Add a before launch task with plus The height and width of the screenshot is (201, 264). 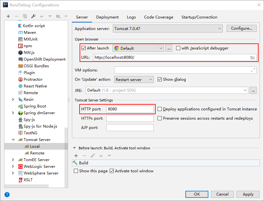(76, 156)
